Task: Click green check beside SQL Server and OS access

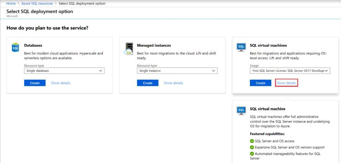Action: pos(252,141)
